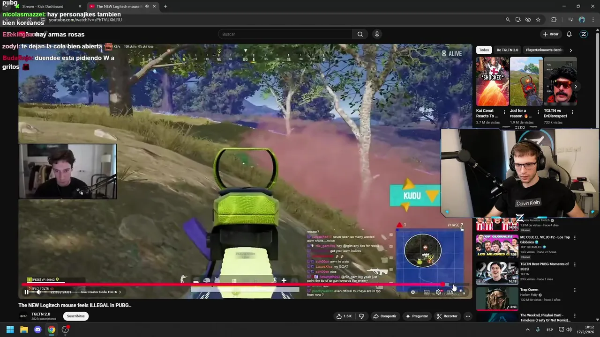Open the Crear menu
This screenshot has width=600, height=337.
point(551,34)
